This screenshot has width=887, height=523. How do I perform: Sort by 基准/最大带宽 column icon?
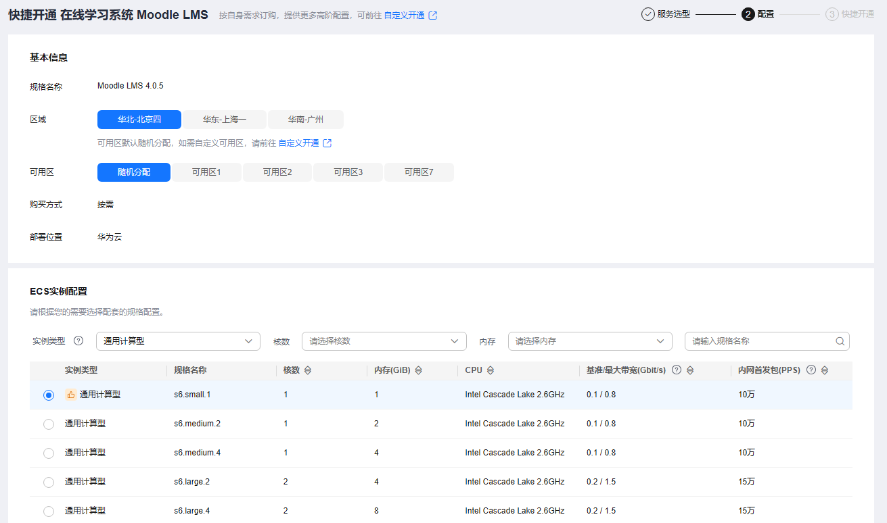coord(689,370)
